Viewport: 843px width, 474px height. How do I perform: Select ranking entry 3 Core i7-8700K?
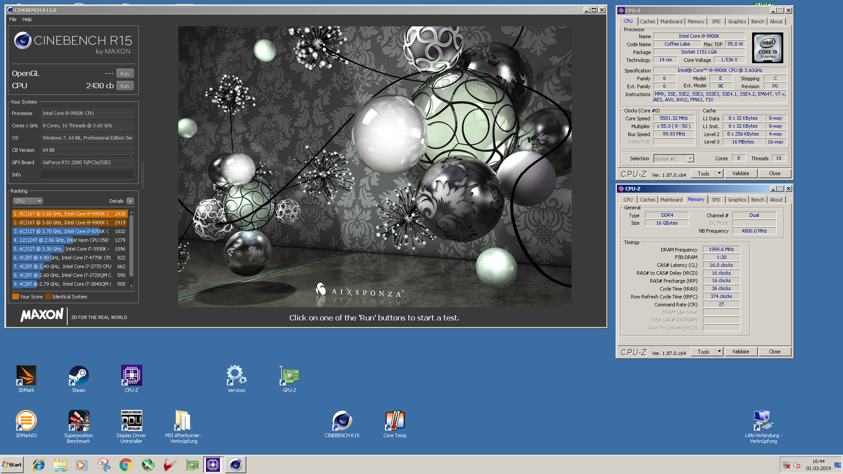[70, 231]
